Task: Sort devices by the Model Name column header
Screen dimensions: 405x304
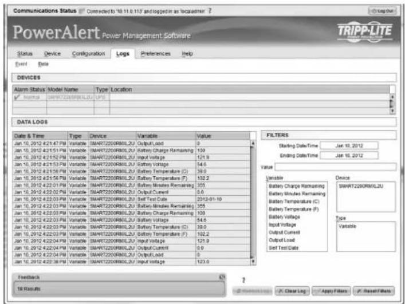Action: coord(70,89)
